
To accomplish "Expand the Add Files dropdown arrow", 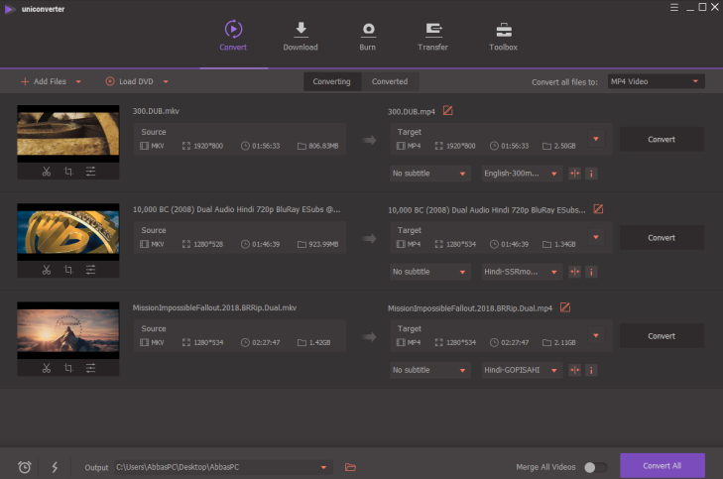I will tap(78, 81).
